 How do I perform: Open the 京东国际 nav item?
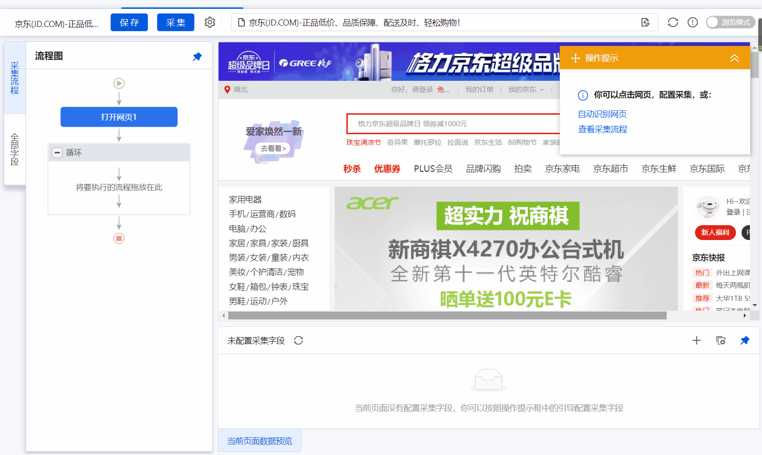[x=707, y=169]
